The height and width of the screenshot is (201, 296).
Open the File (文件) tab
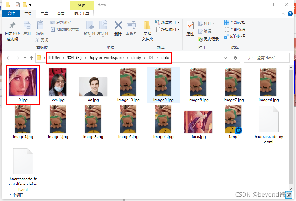coord(11,13)
